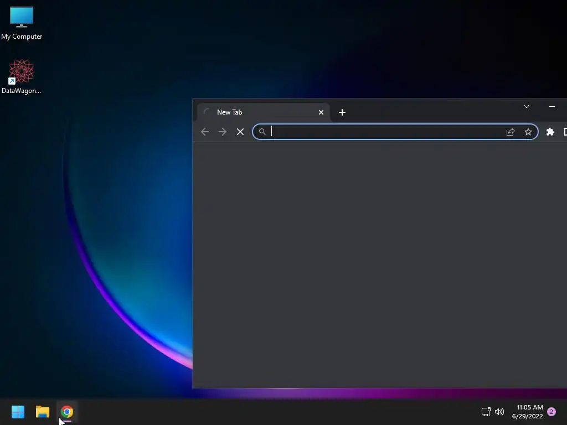The image size is (567, 425).
Task: Click the search magnifier in address bar
Action: [x=262, y=132]
